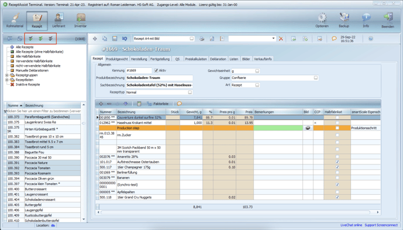Screen dimensions: 403x230
Task: Toggle Halbfabrikat checkbox for Aufstreichmasse Ostertauben
Action: click(x=337, y=162)
